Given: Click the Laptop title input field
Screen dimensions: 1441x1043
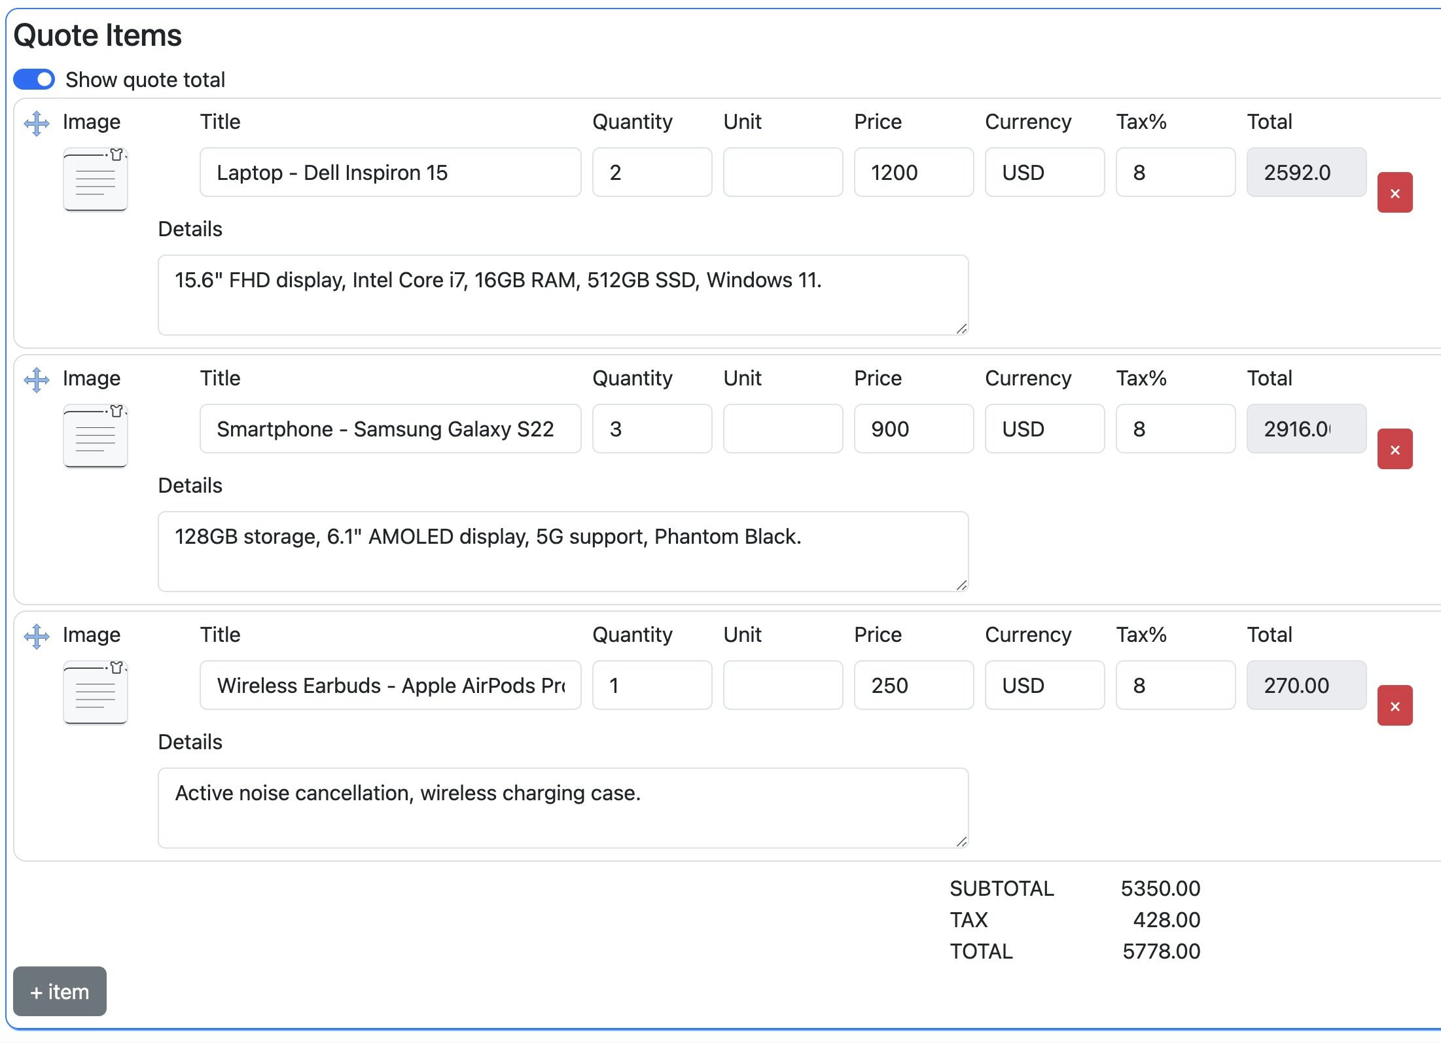Looking at the screenshot, I should coord(390,173).
